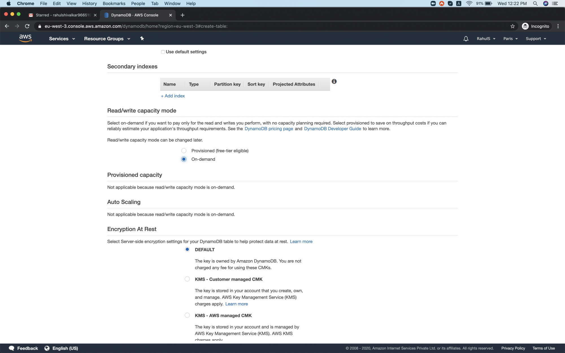Click Add index link
The image size is (565, 353).
click(173, 96)
